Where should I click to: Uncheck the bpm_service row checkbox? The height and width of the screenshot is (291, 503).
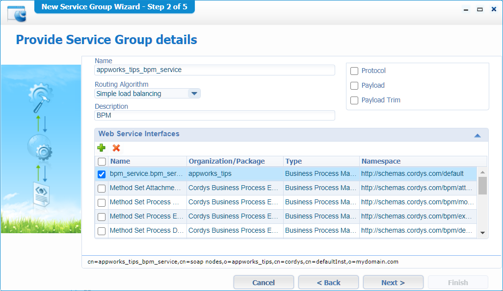(102, 174)
